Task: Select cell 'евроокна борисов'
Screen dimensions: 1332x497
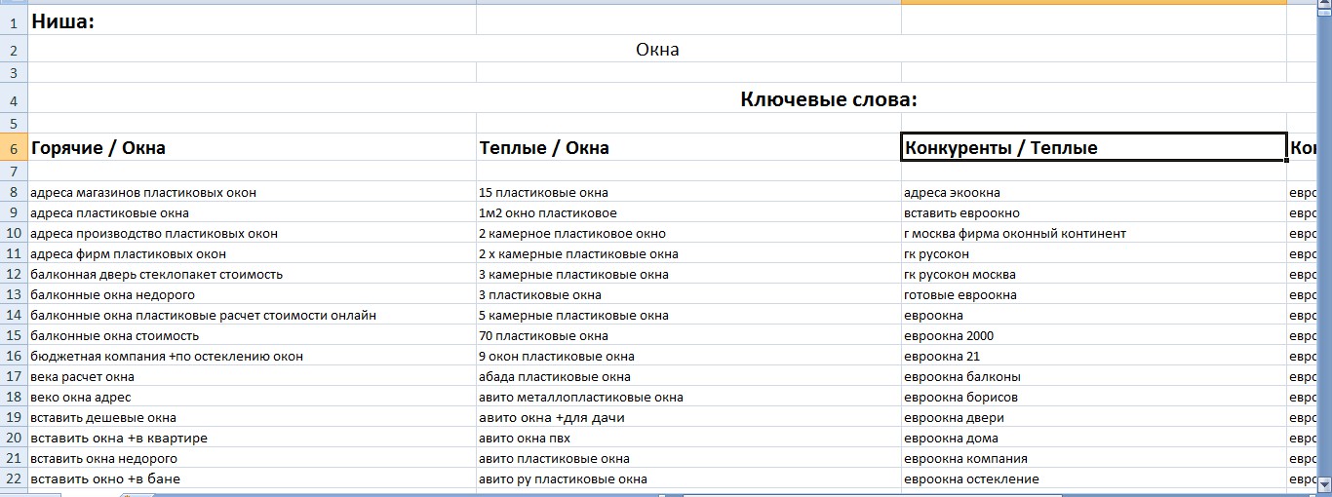Action: (1094, 397)
